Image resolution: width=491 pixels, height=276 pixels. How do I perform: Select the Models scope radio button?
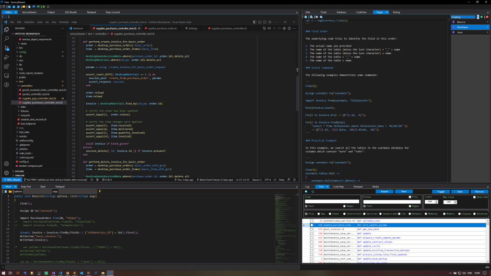[444, 214]
